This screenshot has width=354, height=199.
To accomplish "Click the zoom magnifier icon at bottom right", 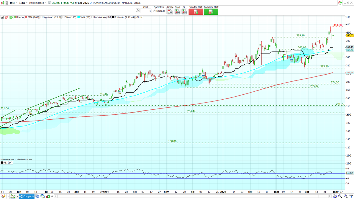I will pyautogui.click(x=335, y=196).
